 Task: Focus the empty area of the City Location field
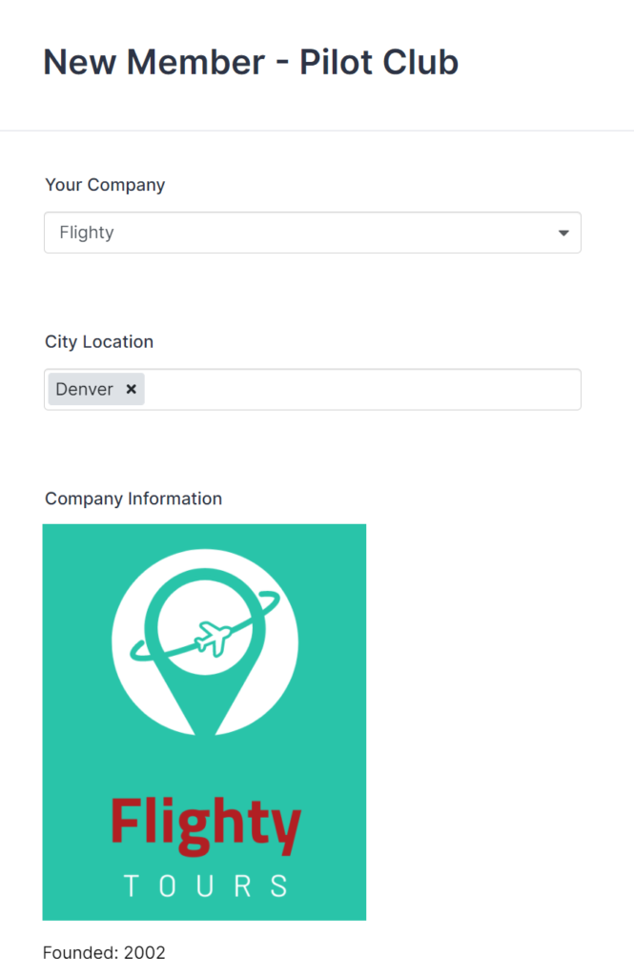362,390
